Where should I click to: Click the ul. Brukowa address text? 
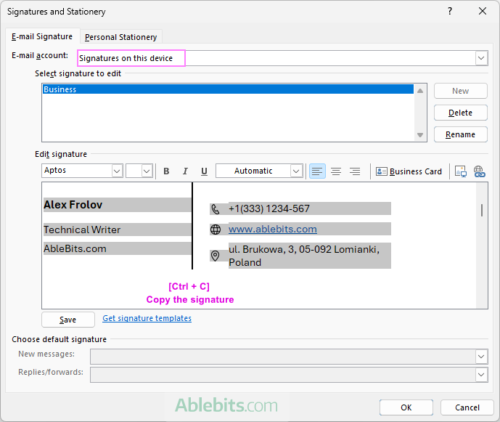coord(304,256)
